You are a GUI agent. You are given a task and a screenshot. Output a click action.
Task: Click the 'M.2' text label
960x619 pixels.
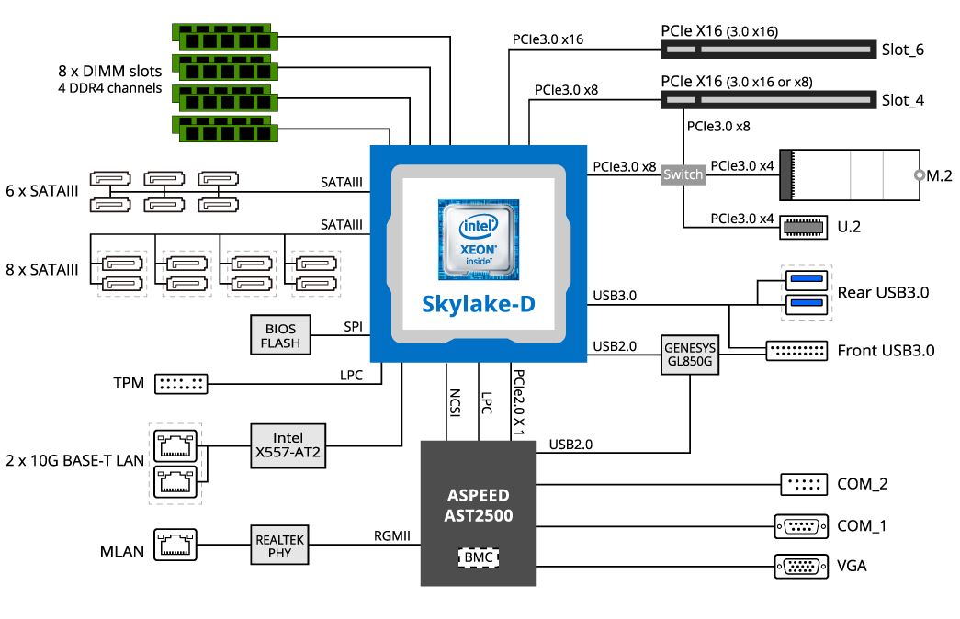point(939,175)
